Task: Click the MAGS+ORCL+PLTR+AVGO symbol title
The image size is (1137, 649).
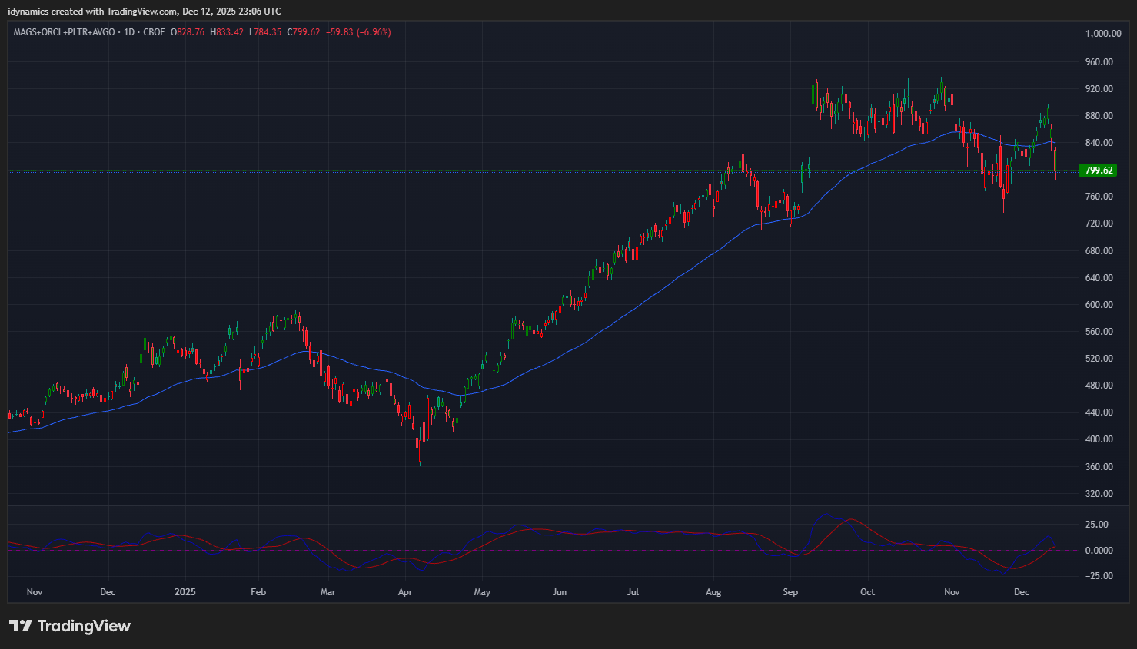Action: point(64,32)
